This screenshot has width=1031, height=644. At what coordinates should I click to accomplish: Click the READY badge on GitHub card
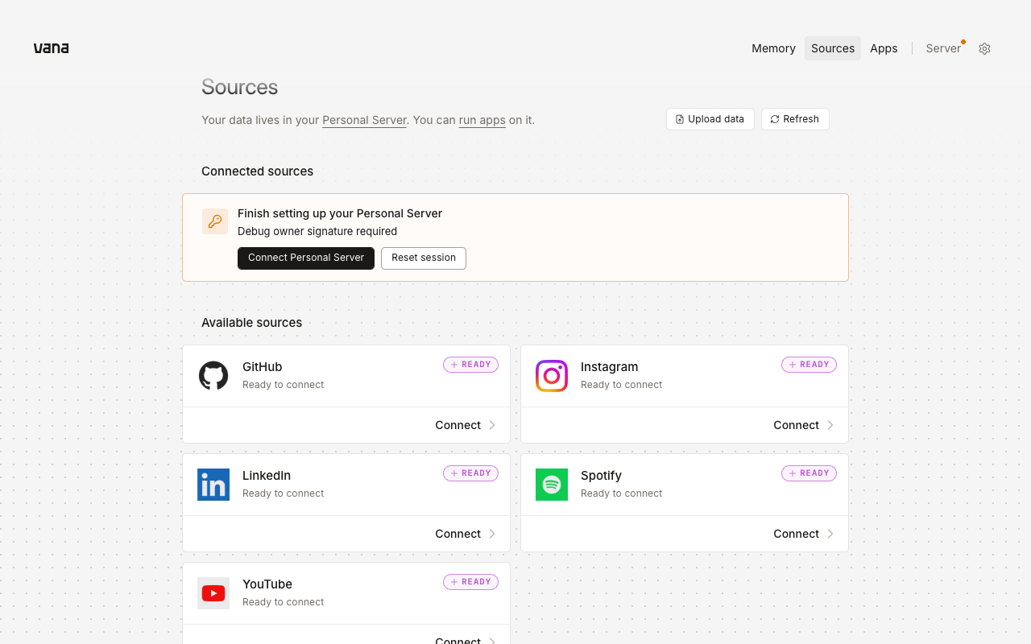(x=470, y=365)
